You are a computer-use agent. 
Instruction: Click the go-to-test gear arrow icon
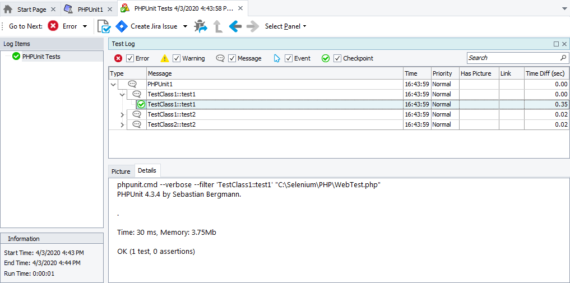[201, 26]
